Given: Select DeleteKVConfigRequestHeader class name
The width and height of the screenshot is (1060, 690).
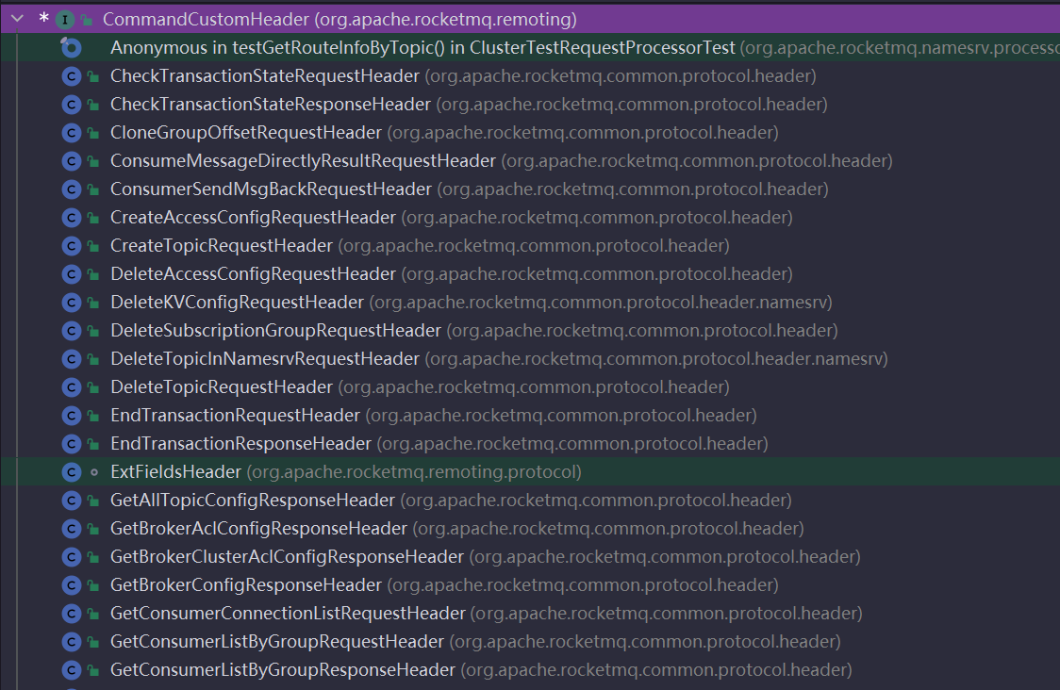Looking at the screenshot, I should click(237, 302).
